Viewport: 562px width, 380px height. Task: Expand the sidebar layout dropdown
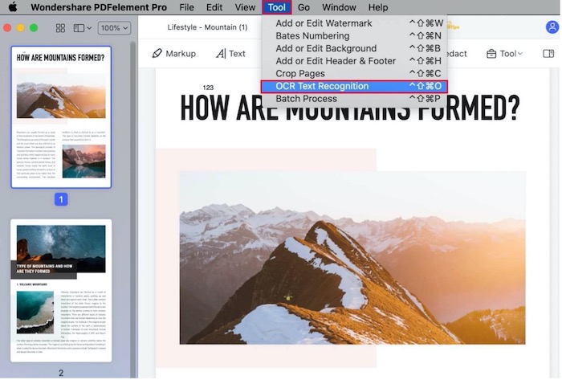coord(83,28)
